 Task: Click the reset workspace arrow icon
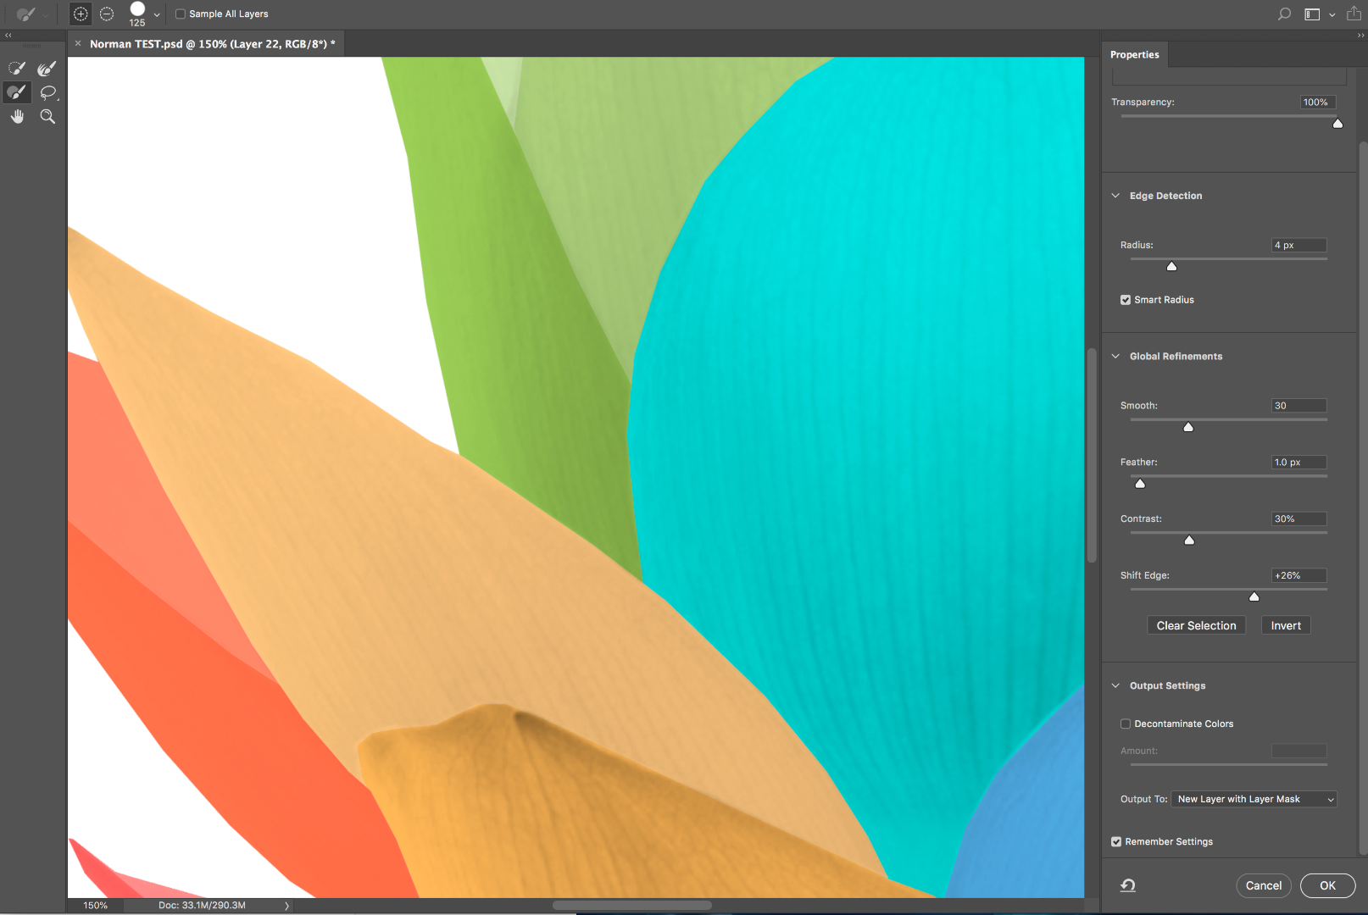[x=1128, y=885]
